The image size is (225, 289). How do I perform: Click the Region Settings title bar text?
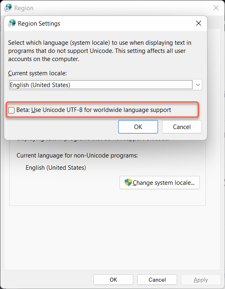pyautogui.click(x=39, y=24)
